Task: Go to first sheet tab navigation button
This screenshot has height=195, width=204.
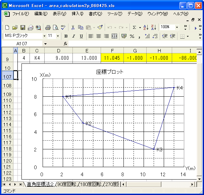Action: coord(4,185)
